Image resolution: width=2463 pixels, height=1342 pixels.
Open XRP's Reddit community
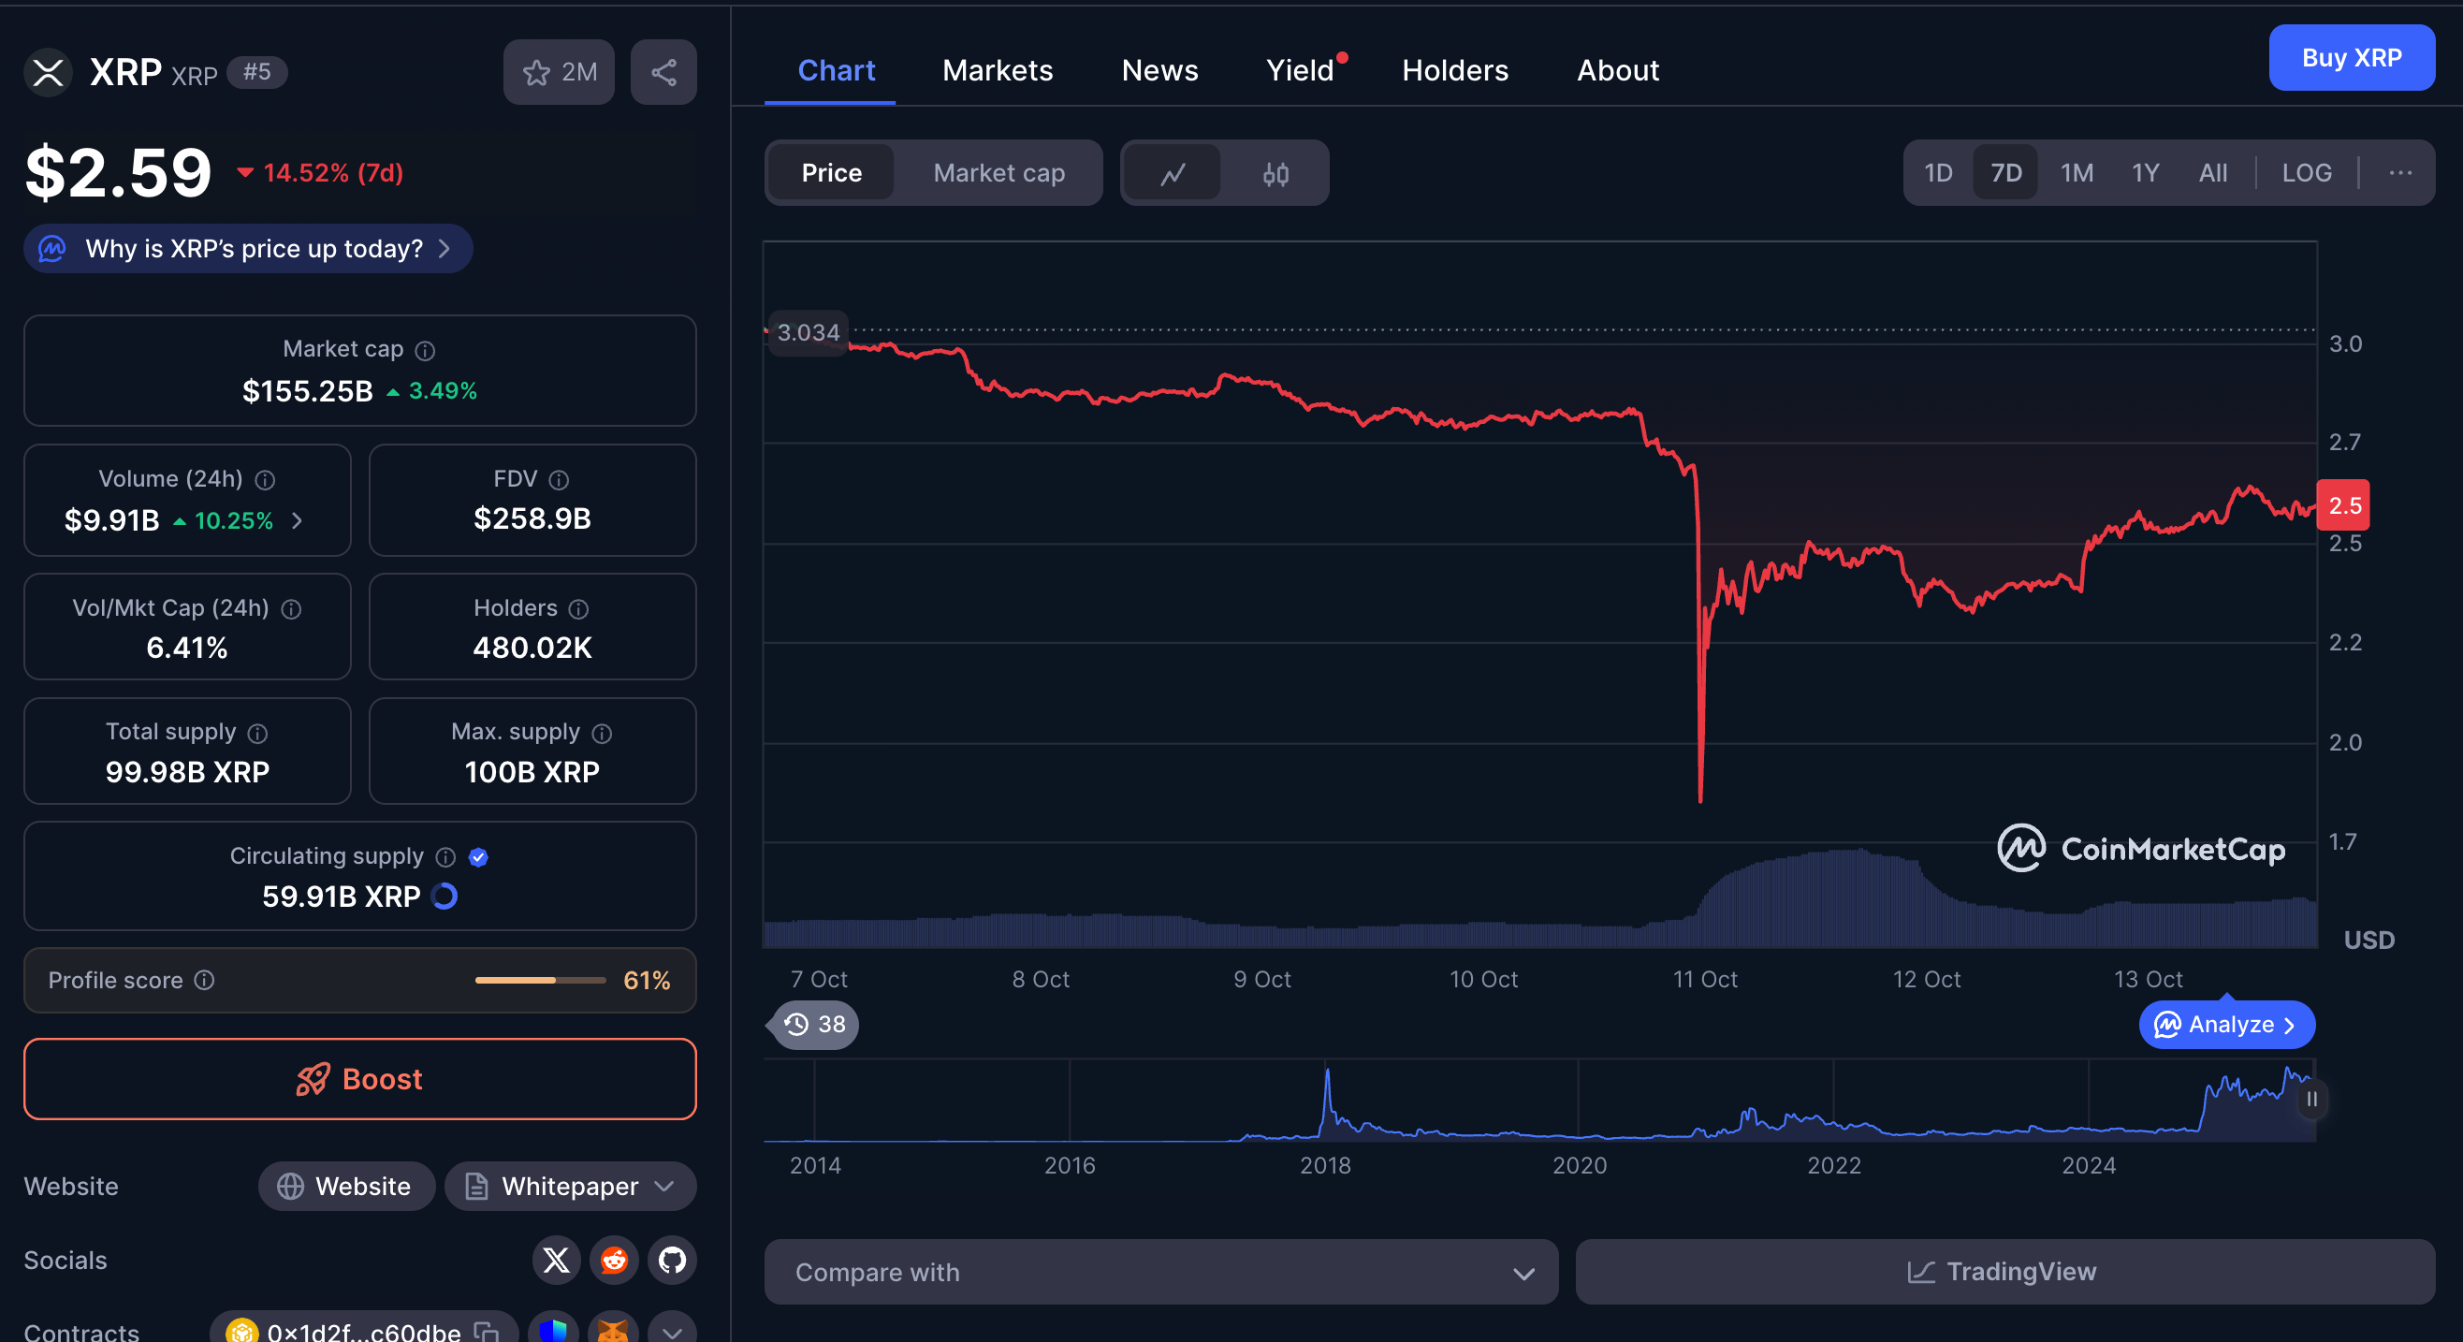point(613,1261)
